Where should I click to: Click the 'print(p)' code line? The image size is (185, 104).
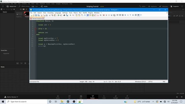point(42,46)
